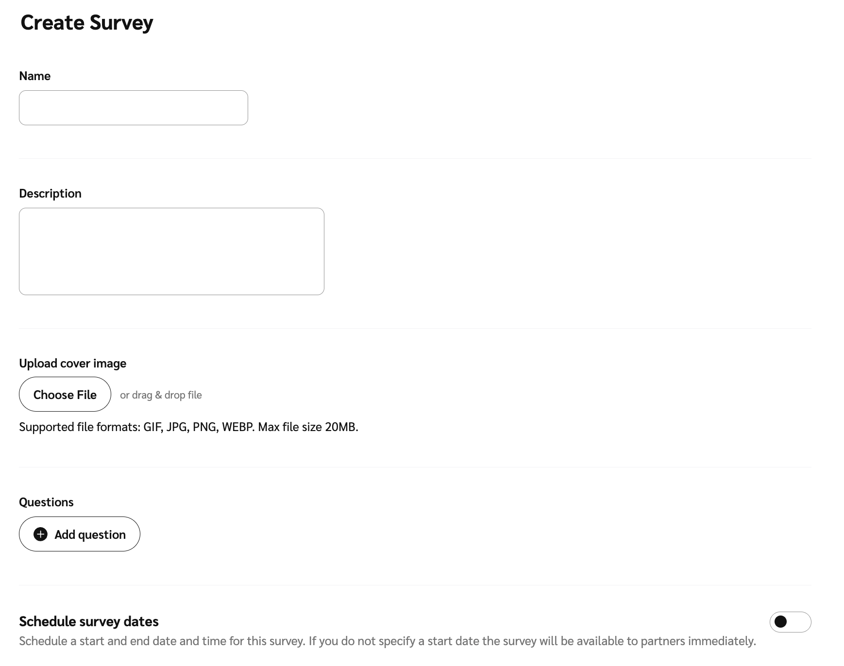This screenshot has height=666, width=844.
Task: Click the black knob of the schedule switch
Action: click(781, 622)
